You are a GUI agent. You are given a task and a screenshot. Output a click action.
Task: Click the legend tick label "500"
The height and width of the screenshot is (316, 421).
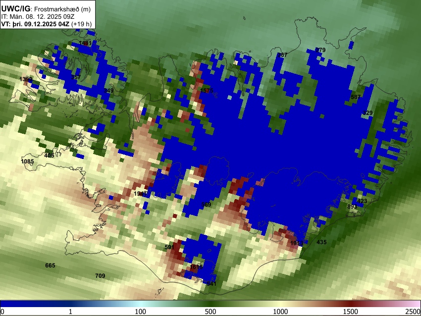pos(210,312)
